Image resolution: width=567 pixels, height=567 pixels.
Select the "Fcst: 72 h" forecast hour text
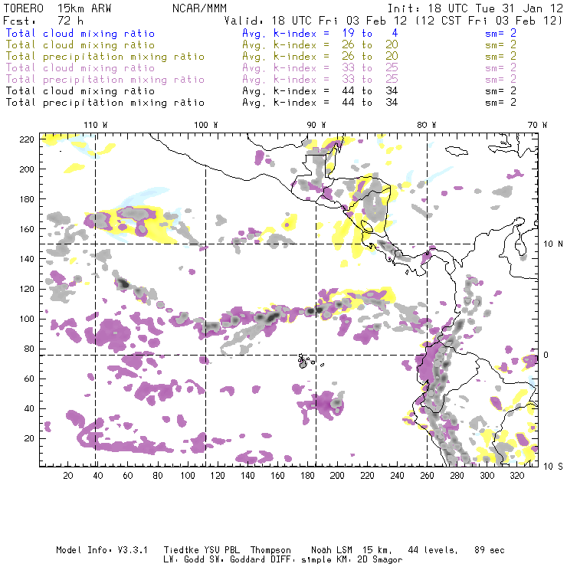pos(43,21)
